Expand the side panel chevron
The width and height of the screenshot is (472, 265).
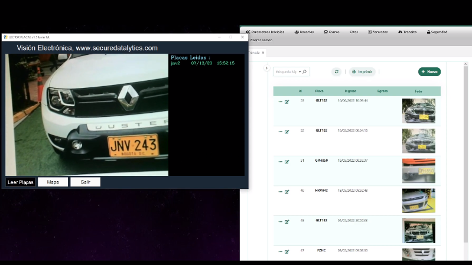click(266, 68)
